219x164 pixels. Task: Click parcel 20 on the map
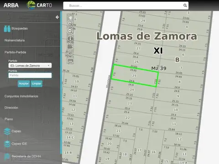click(x=109, y=143)
